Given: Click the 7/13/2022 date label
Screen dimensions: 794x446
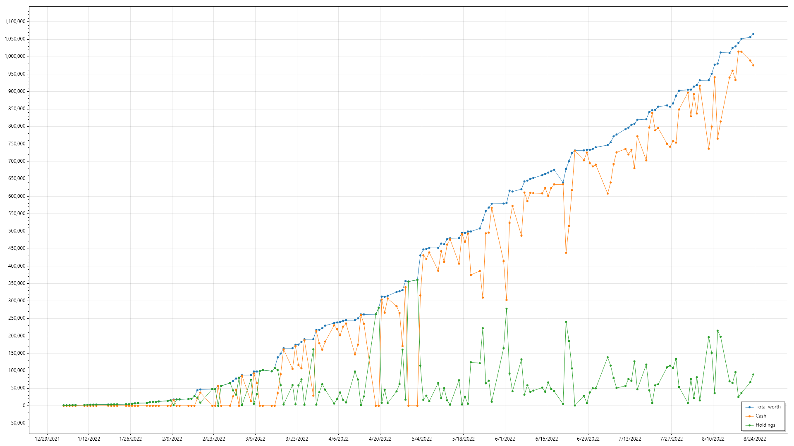Looking at the screenshot, I should click(x=630, y=439).
